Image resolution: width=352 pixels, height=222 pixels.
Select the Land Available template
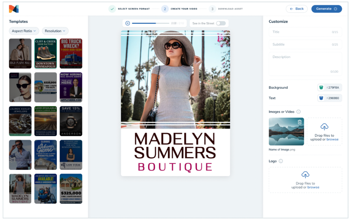pyautogui.click(x=46, y=121)
